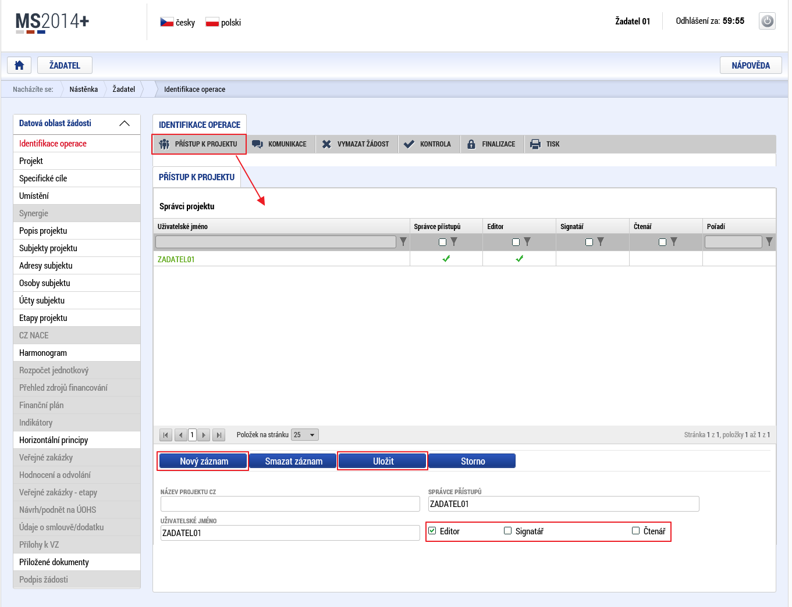Go to next page of table
Viewport: 792px width, 607px height.
click(x=204, y=435)
